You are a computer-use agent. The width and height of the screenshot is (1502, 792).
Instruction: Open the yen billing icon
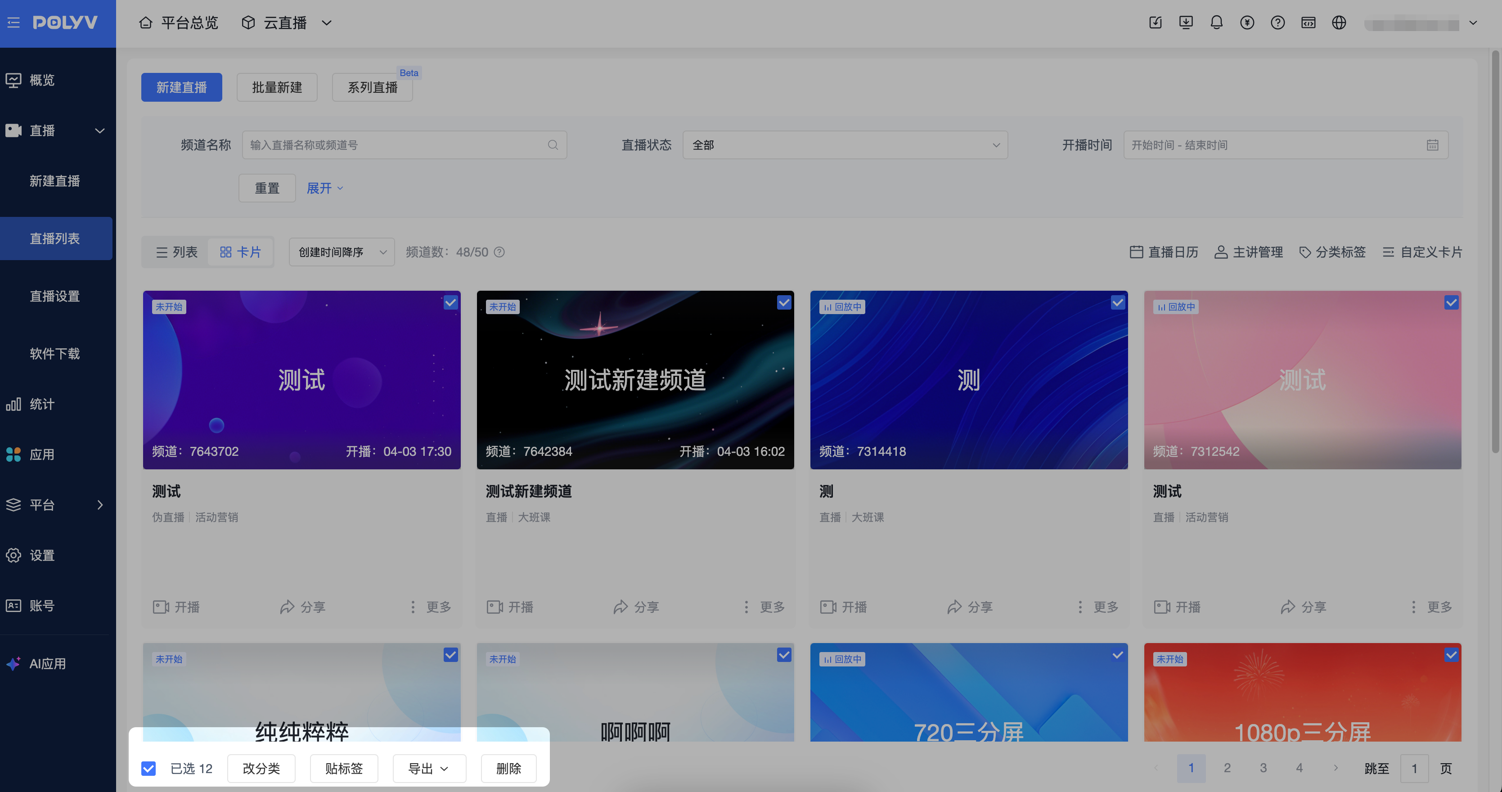click(x=1246, y=23)
